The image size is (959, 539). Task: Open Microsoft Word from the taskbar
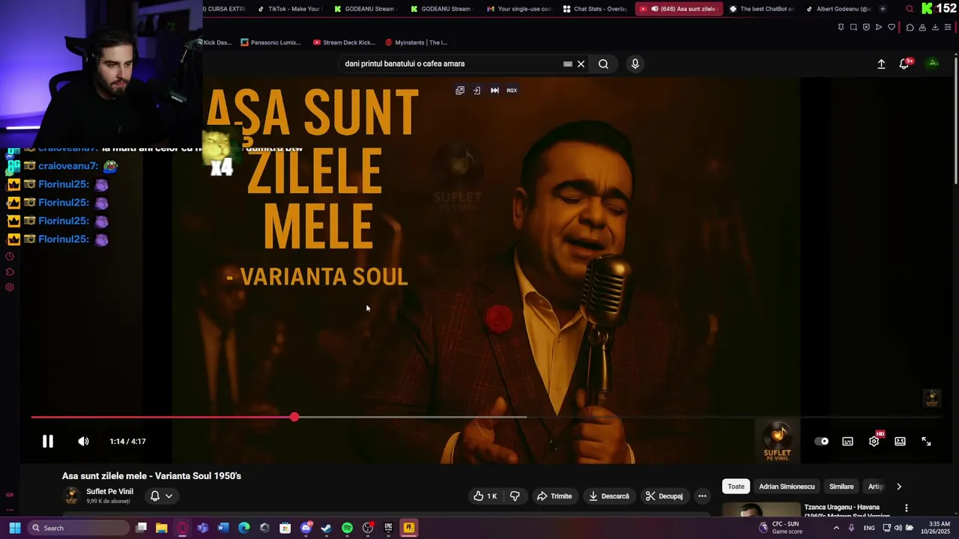(223, 528)
